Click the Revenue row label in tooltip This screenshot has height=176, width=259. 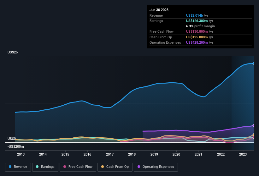pos(156,15)
